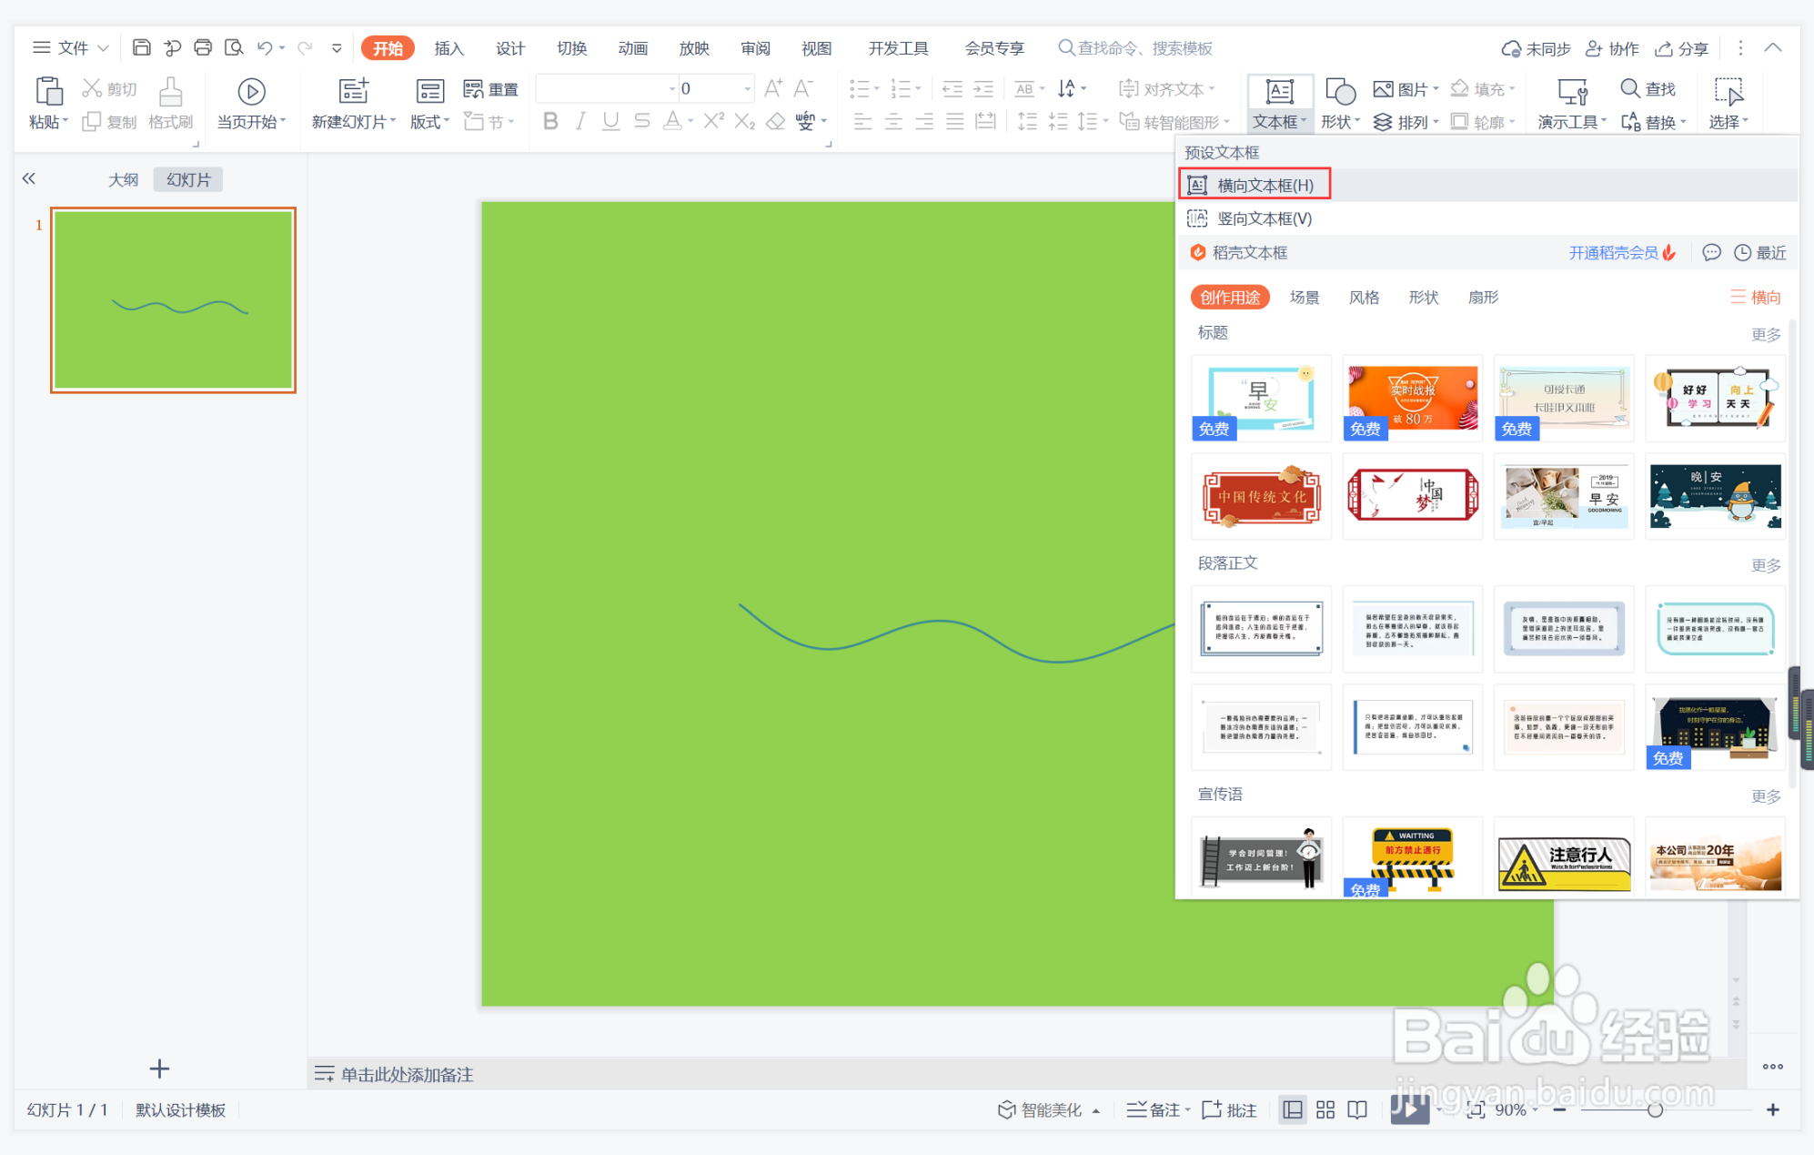Image resolution: width=1814 pixels, height=1155 pixels.
Task: Expand the Text Box (文本框) dropdown
Action: [1304, 121]
